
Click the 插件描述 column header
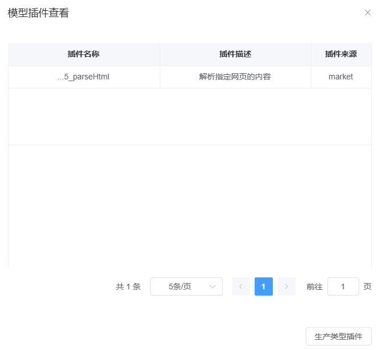(x=235, y=54)
